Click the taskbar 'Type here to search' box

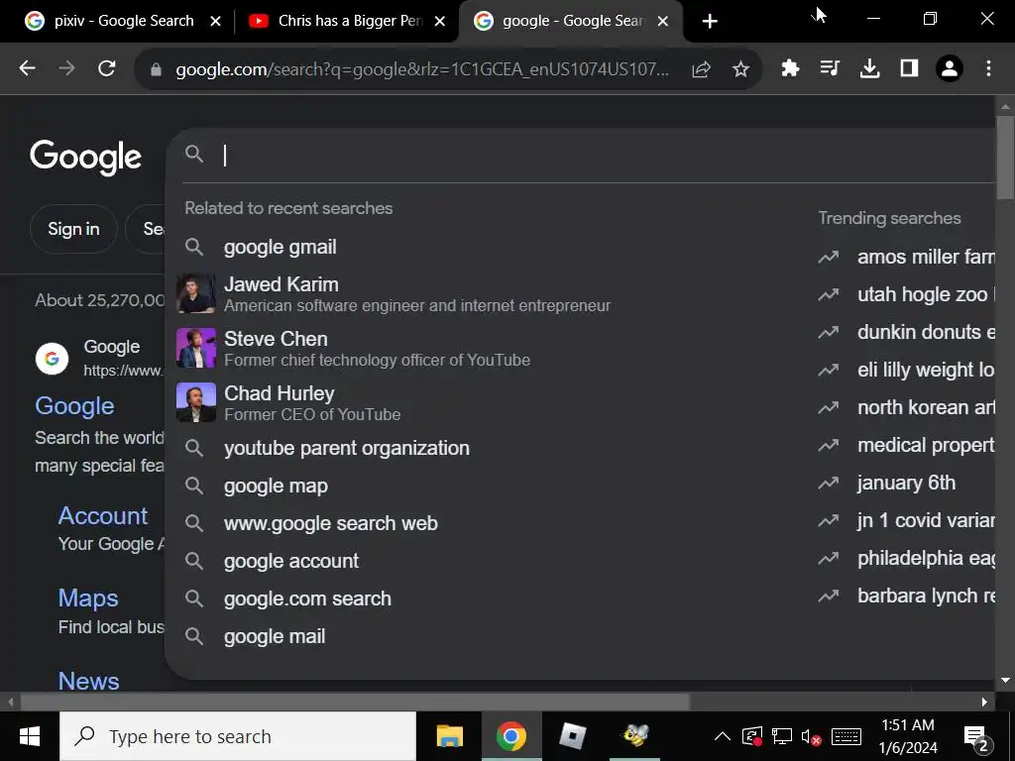click(238, 736)
